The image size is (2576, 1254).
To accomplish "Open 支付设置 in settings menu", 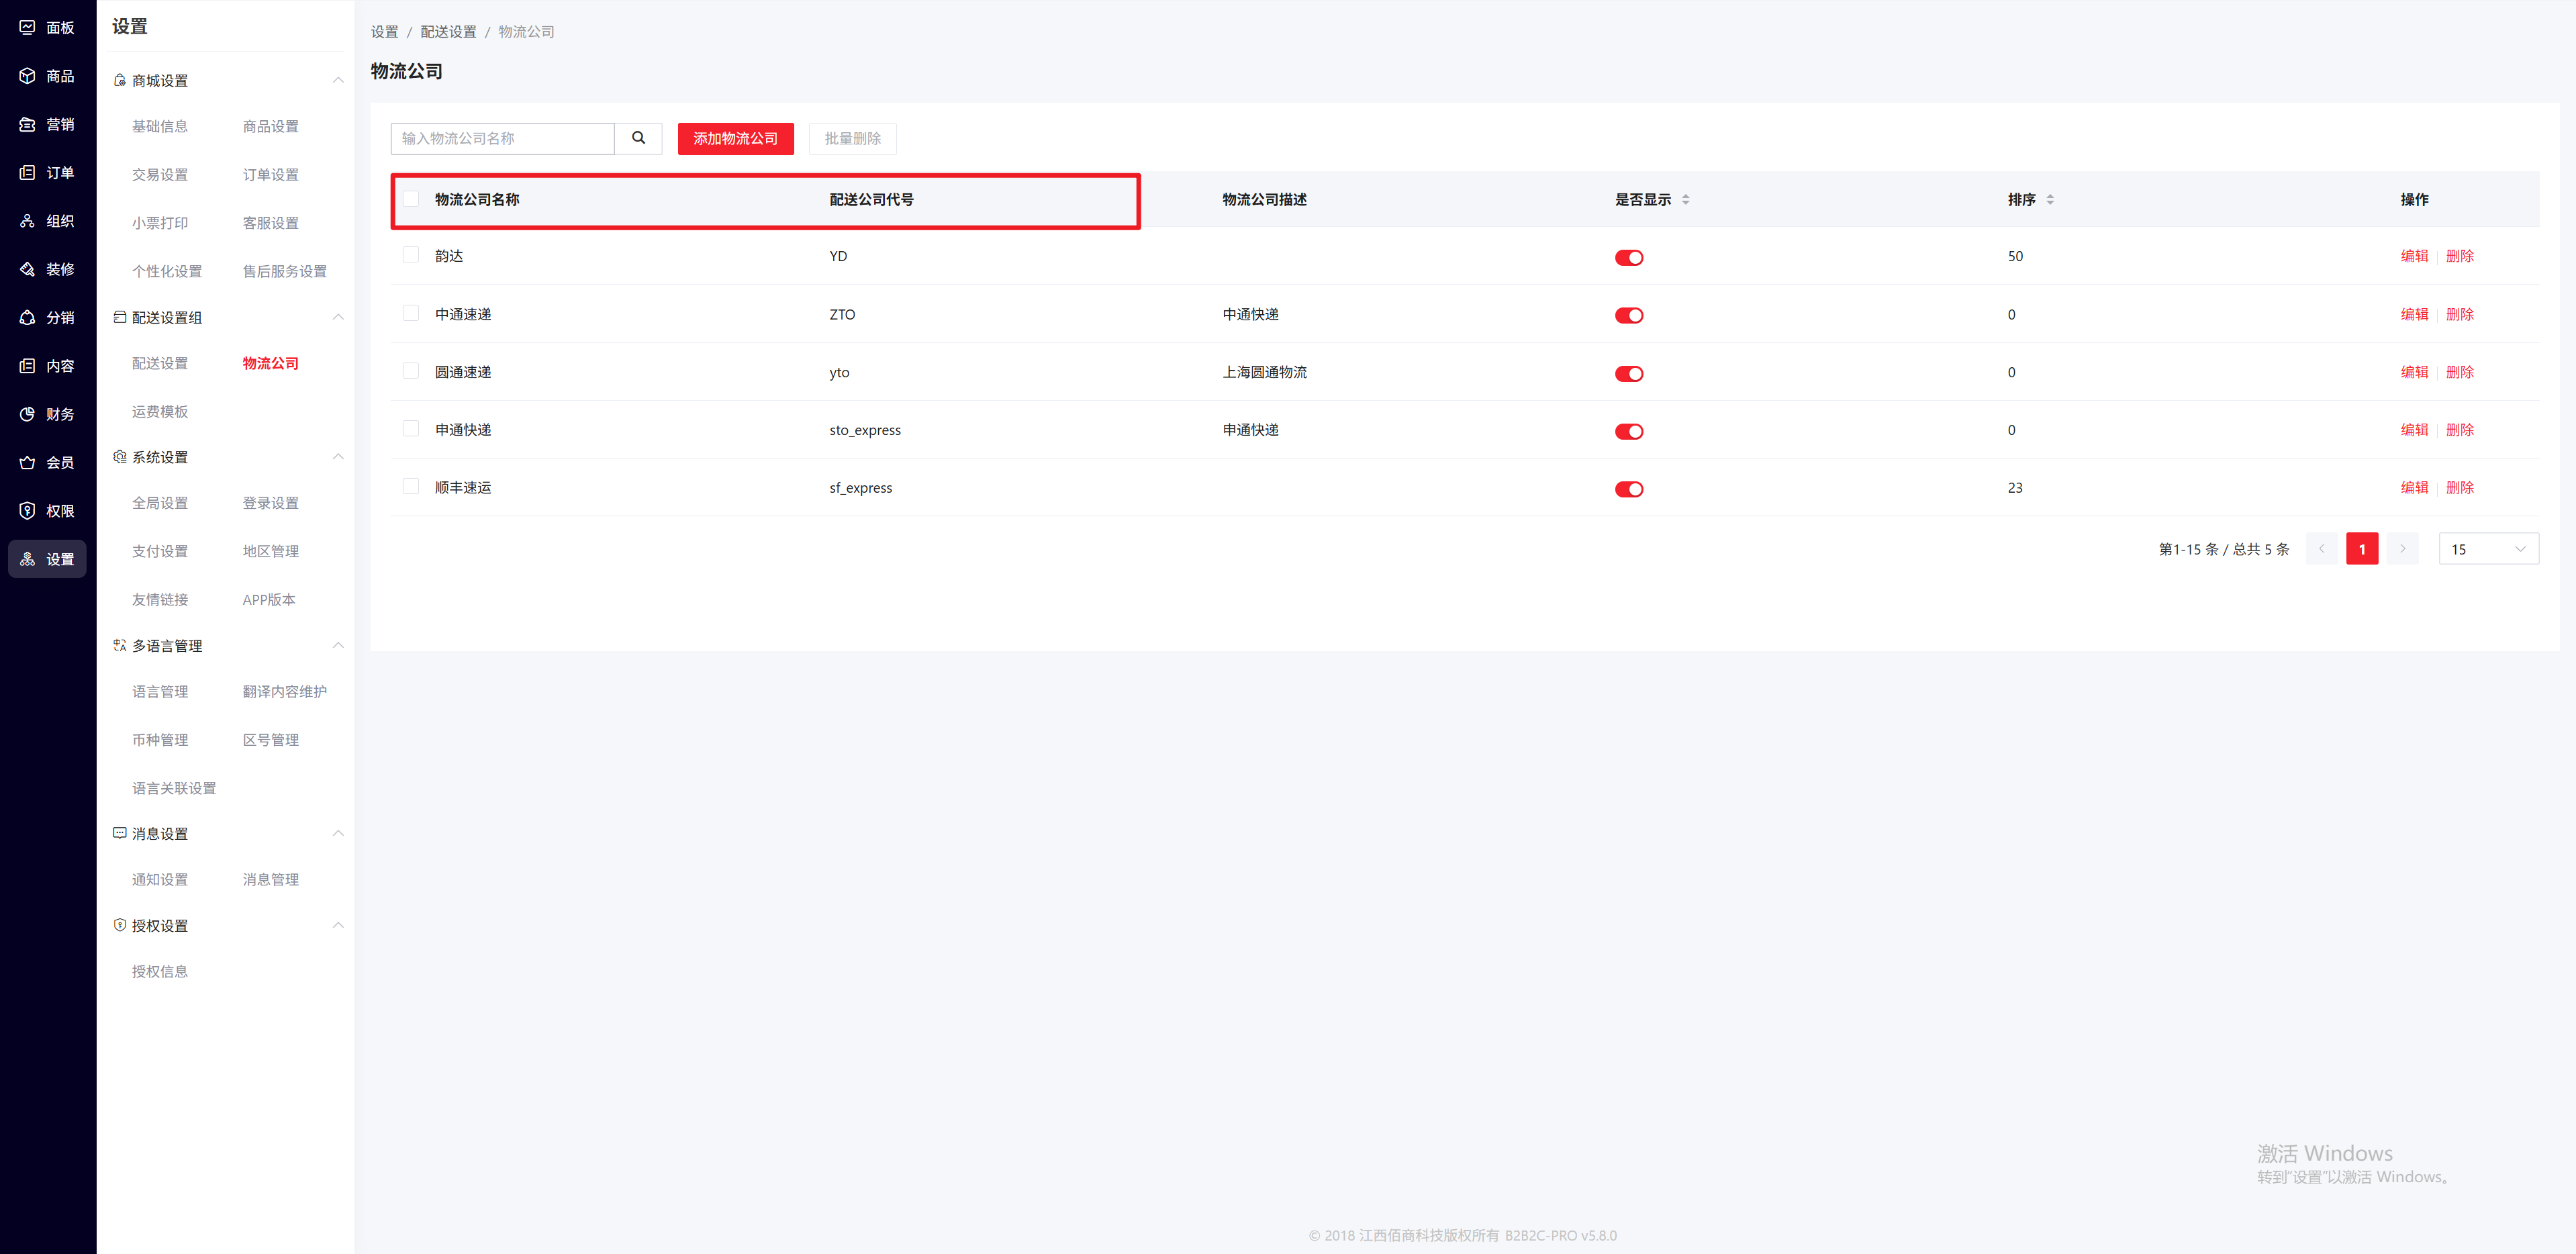I will (160, 551).
